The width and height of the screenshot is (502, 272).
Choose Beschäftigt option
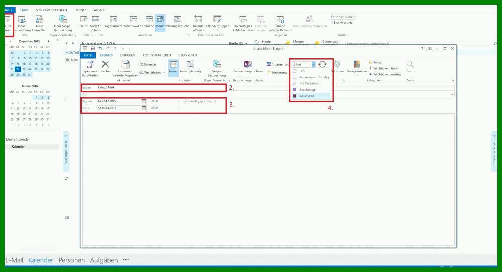(310, 90)
